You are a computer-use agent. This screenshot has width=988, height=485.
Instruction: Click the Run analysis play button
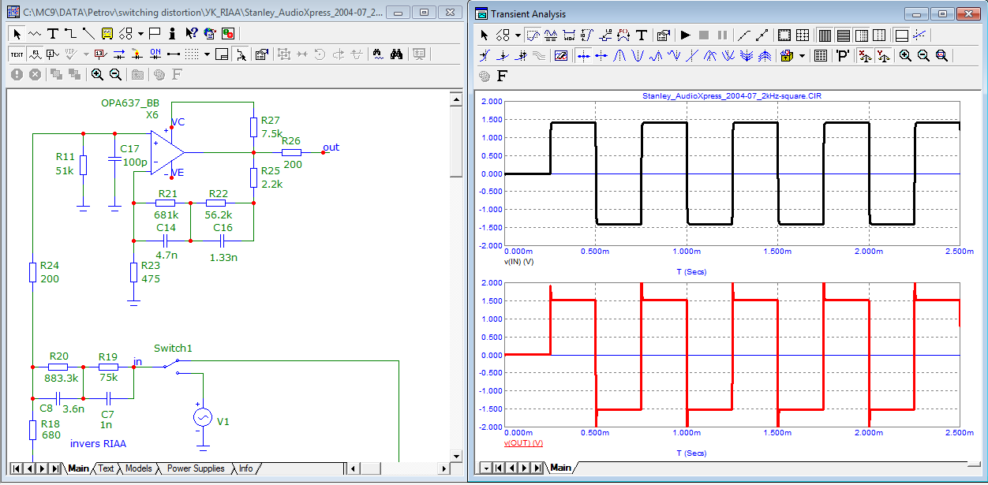(x=685, y=35)
